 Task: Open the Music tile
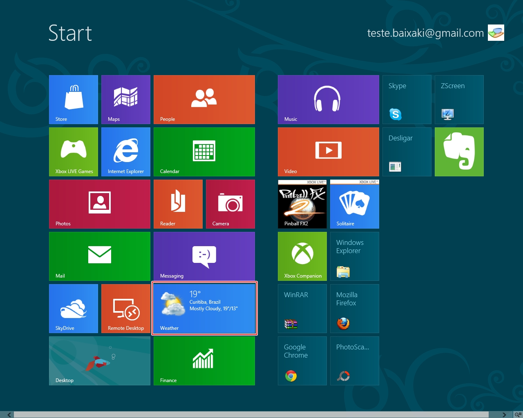click(x=329, y=100)
